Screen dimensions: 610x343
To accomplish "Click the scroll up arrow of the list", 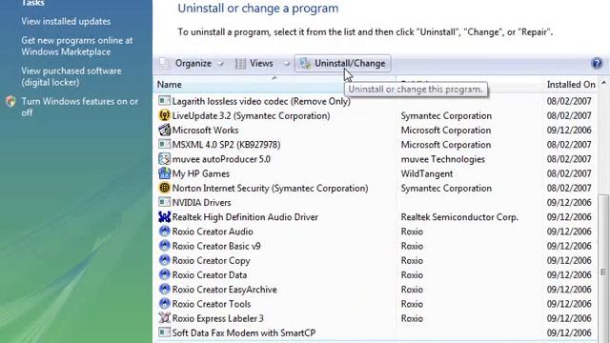I will click(603, 83).
